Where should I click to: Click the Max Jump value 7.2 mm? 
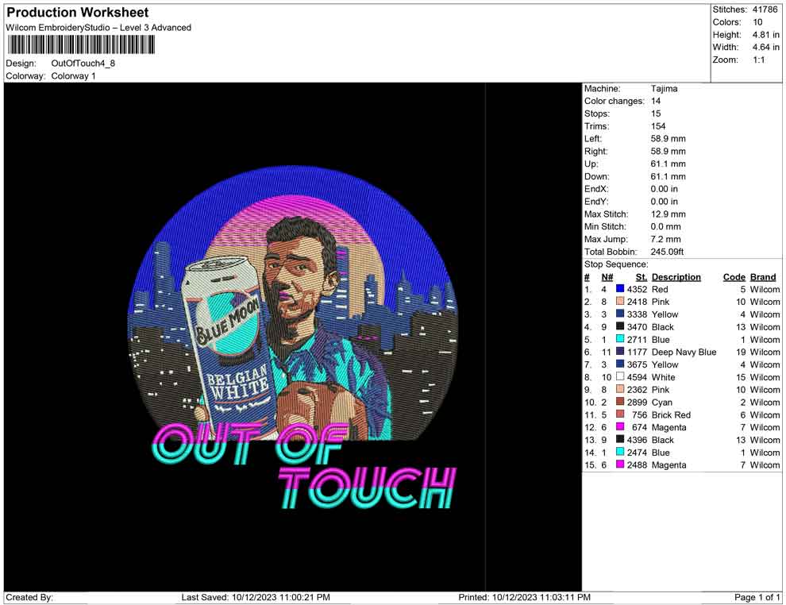pos(665,239)
